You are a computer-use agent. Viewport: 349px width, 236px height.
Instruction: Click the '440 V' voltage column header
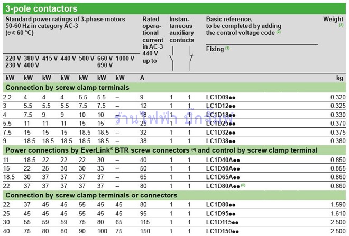click(x=68, y=59)
